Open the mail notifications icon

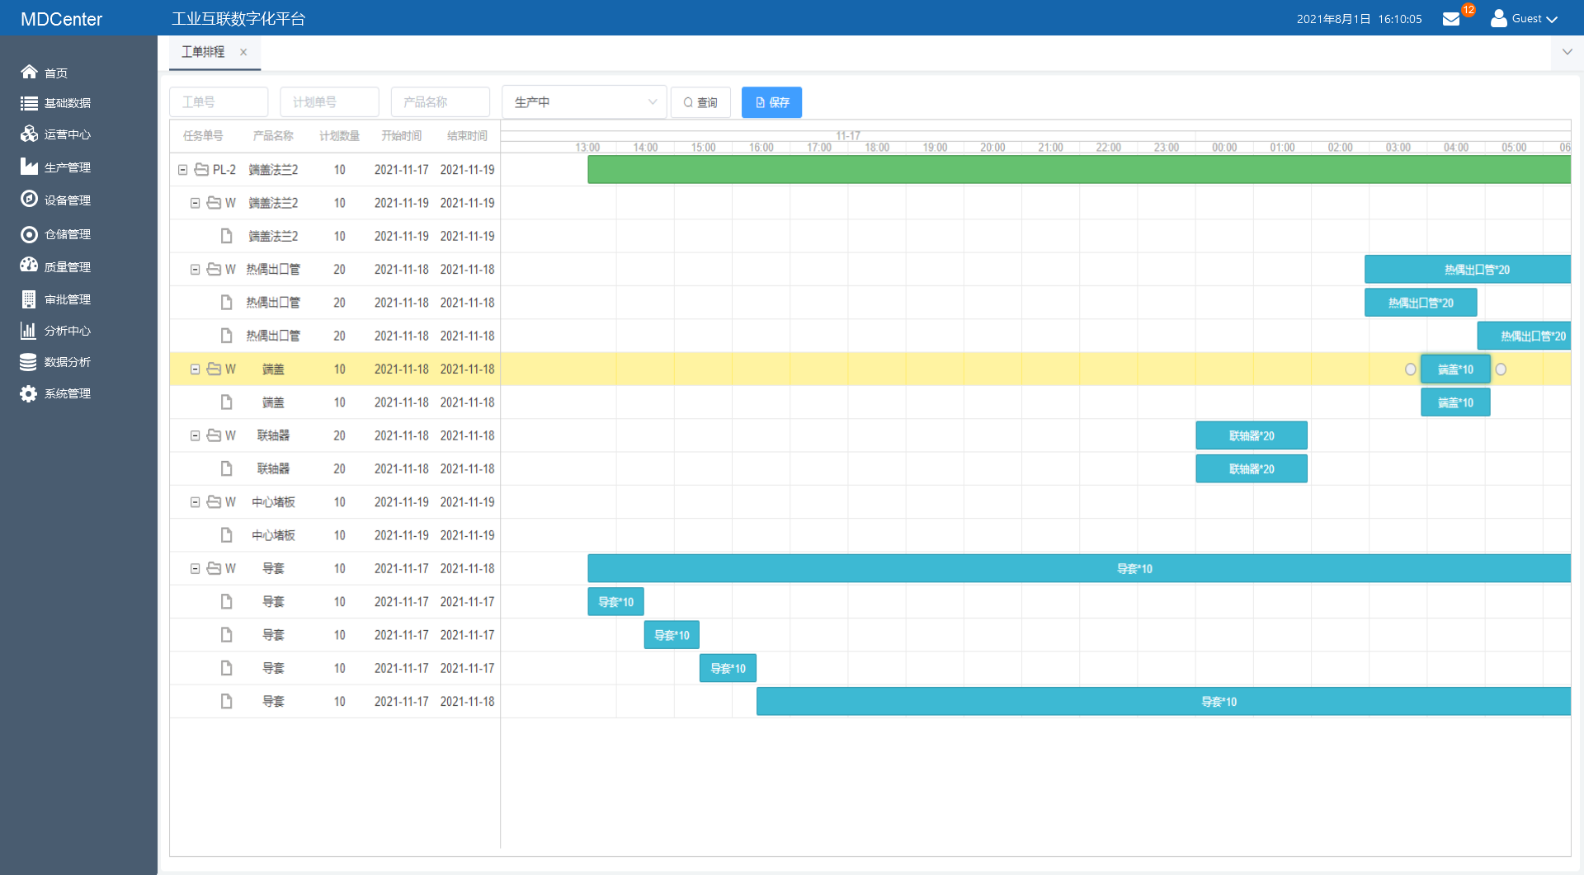point(1451,19)
